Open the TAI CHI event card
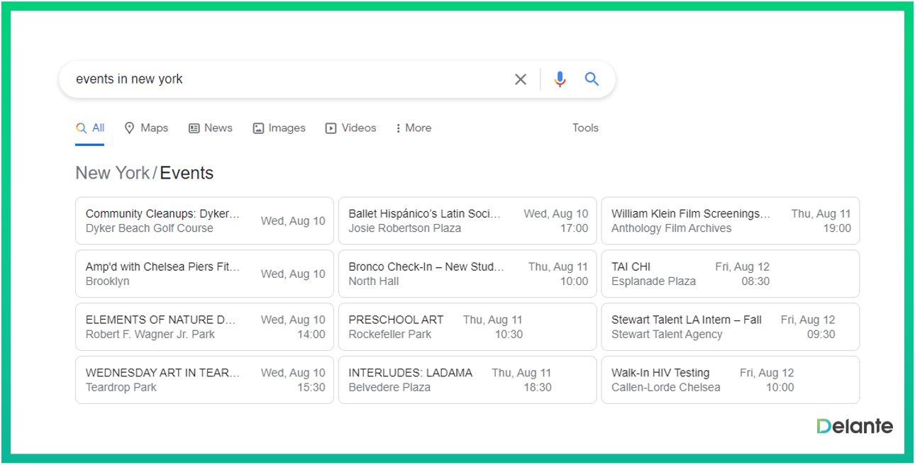The width and height of the screenshot is (915, 465). click(x=730, y=274)
